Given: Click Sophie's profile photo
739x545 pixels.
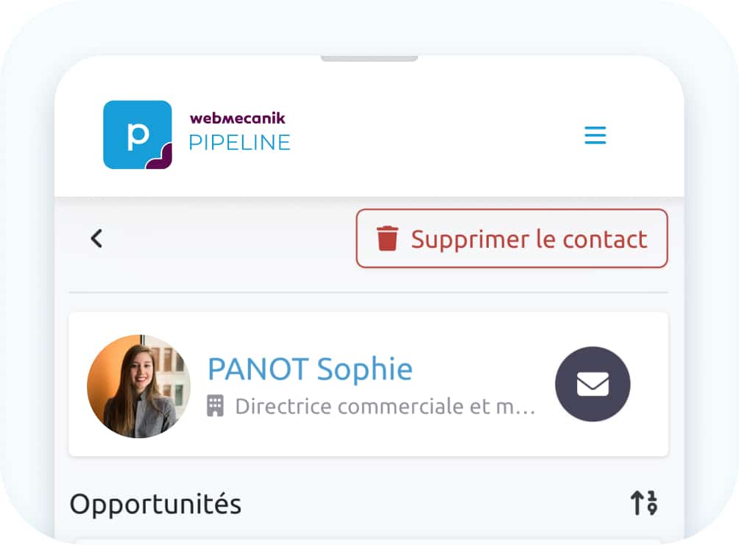Looking at the screenshot, I should (x=138, y=385).
